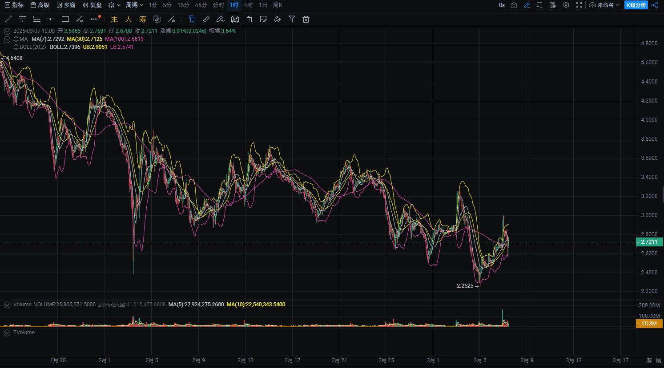Open the 周期 period dropdown
The height and width of the screenshot is (368, 664).
click(x=134, y=5)
